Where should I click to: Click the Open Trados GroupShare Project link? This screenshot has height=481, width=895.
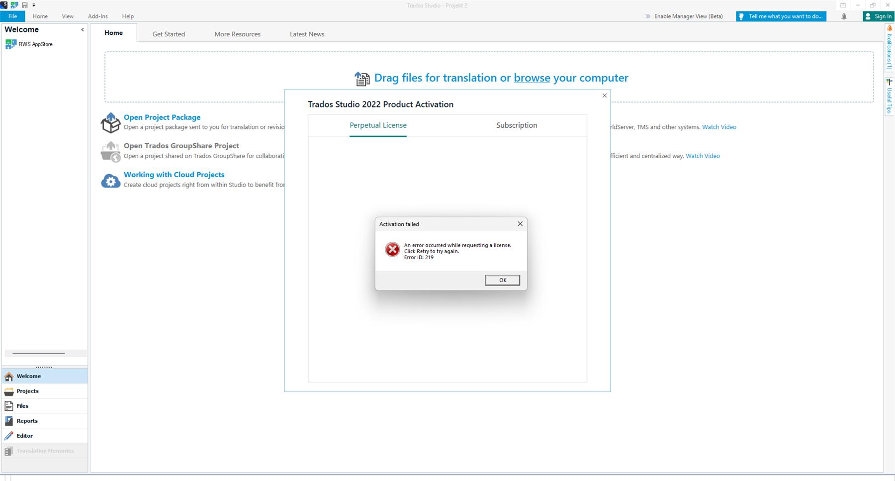coord(181,146)
